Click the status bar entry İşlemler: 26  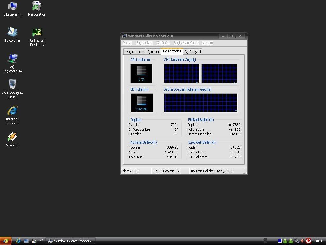[x=130, y=171]
